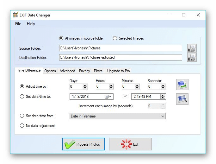
Task: Click the 1/9/2018 date field
Action: point(91,97)
